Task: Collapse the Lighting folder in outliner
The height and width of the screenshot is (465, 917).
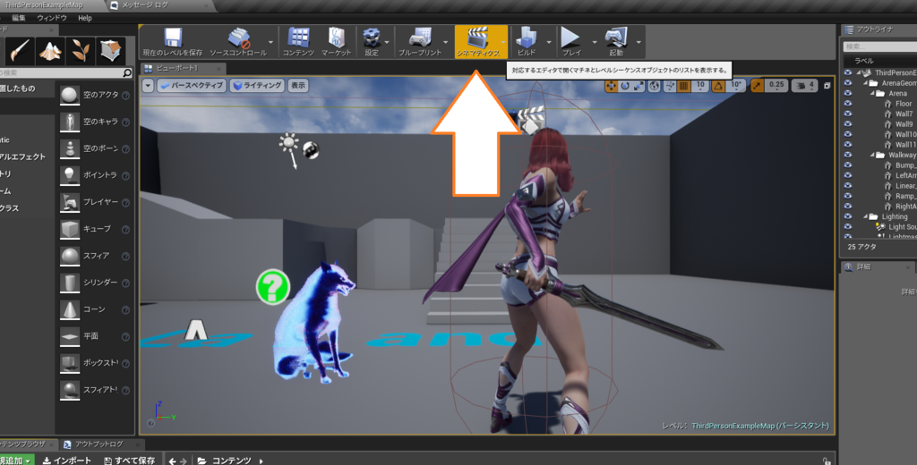Action: click(x=867, y=216)
